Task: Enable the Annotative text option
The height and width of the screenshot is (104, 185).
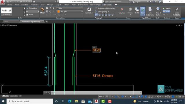Action: pos(32,8)
